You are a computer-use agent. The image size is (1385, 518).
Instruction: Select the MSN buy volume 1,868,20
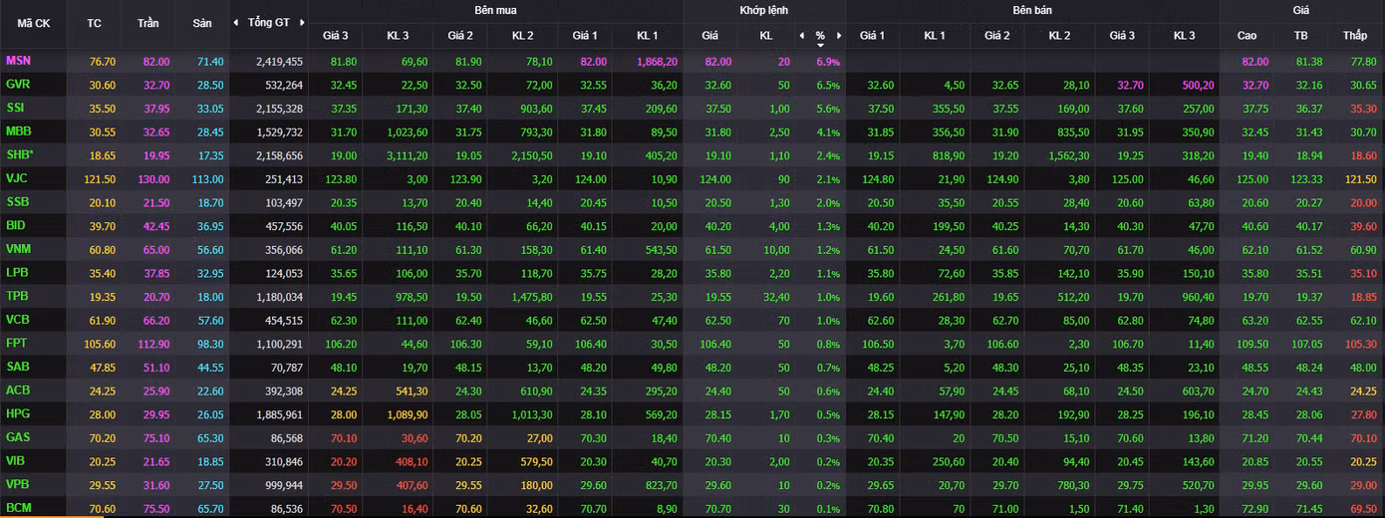coord(658,62)
